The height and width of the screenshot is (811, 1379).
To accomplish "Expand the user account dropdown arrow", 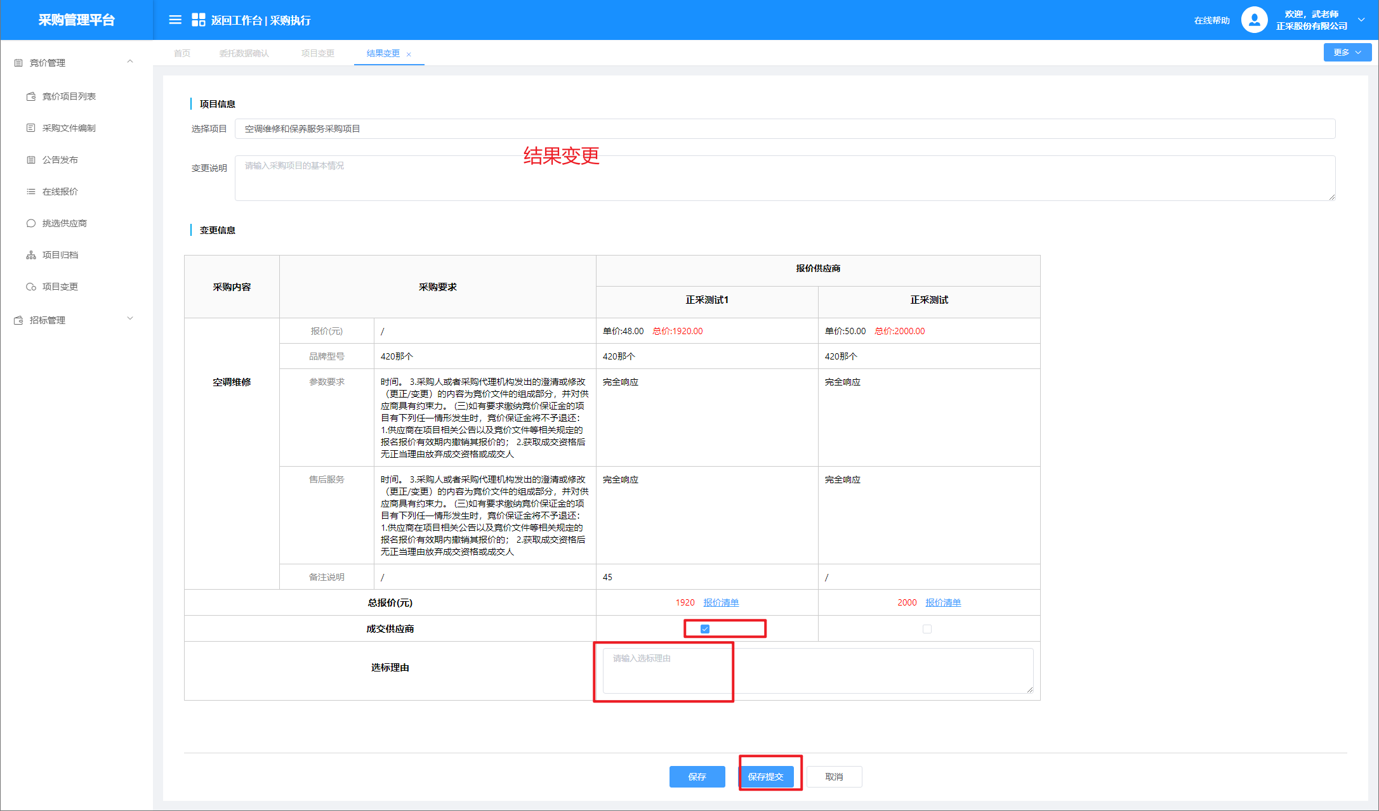I will 1361,20.
